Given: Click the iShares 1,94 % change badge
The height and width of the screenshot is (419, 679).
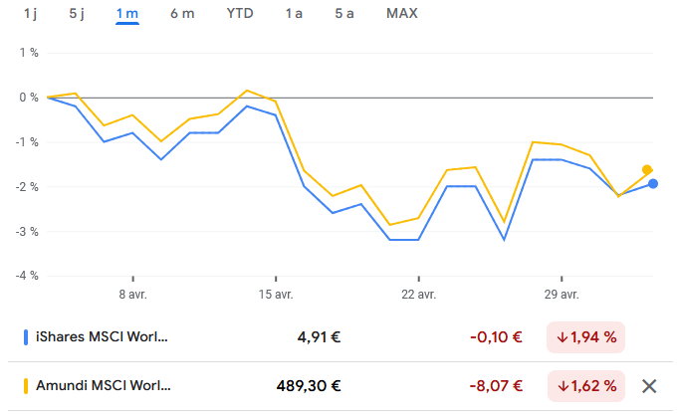Looking at the screenshot, I should pos(585,336).
